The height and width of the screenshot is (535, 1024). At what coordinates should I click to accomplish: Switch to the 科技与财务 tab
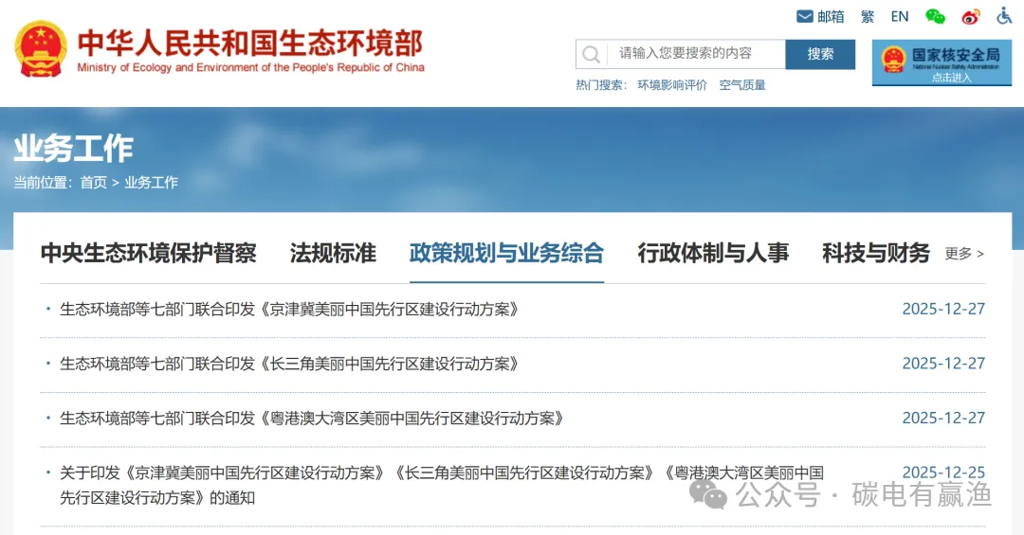click(x=876, y=253)
